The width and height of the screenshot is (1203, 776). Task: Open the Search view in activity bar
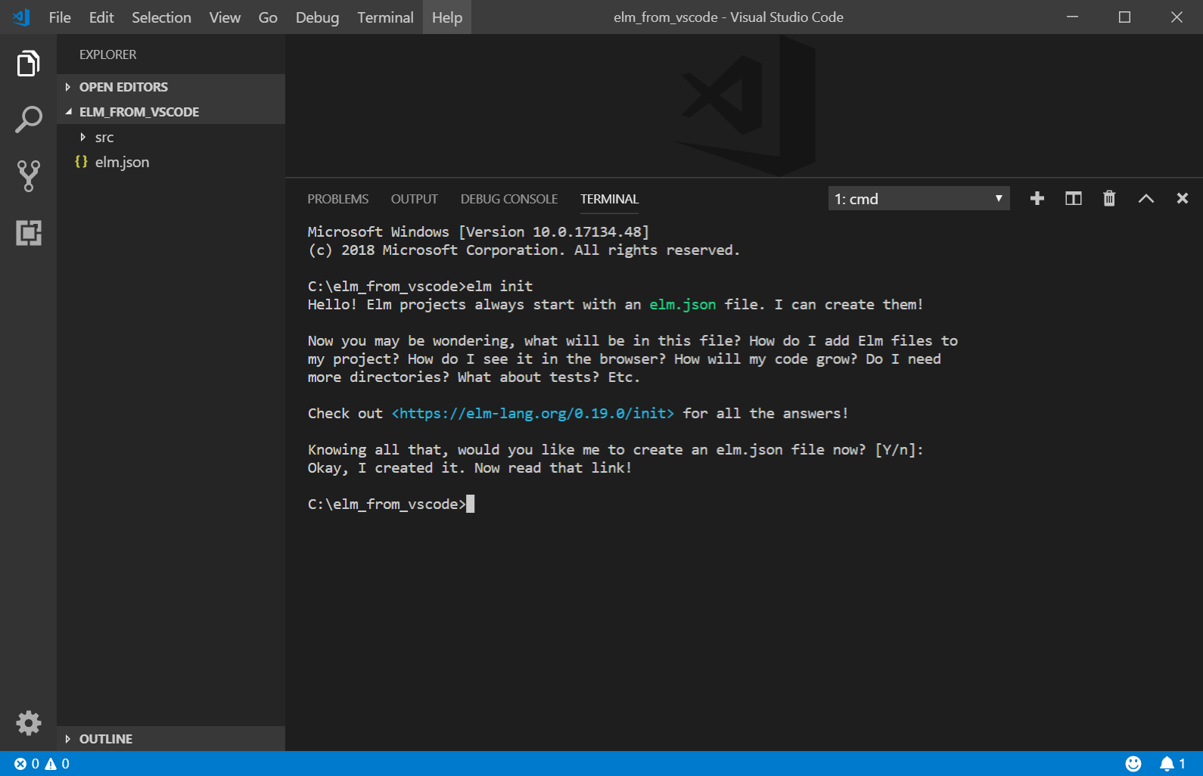[x=28, y=120]
